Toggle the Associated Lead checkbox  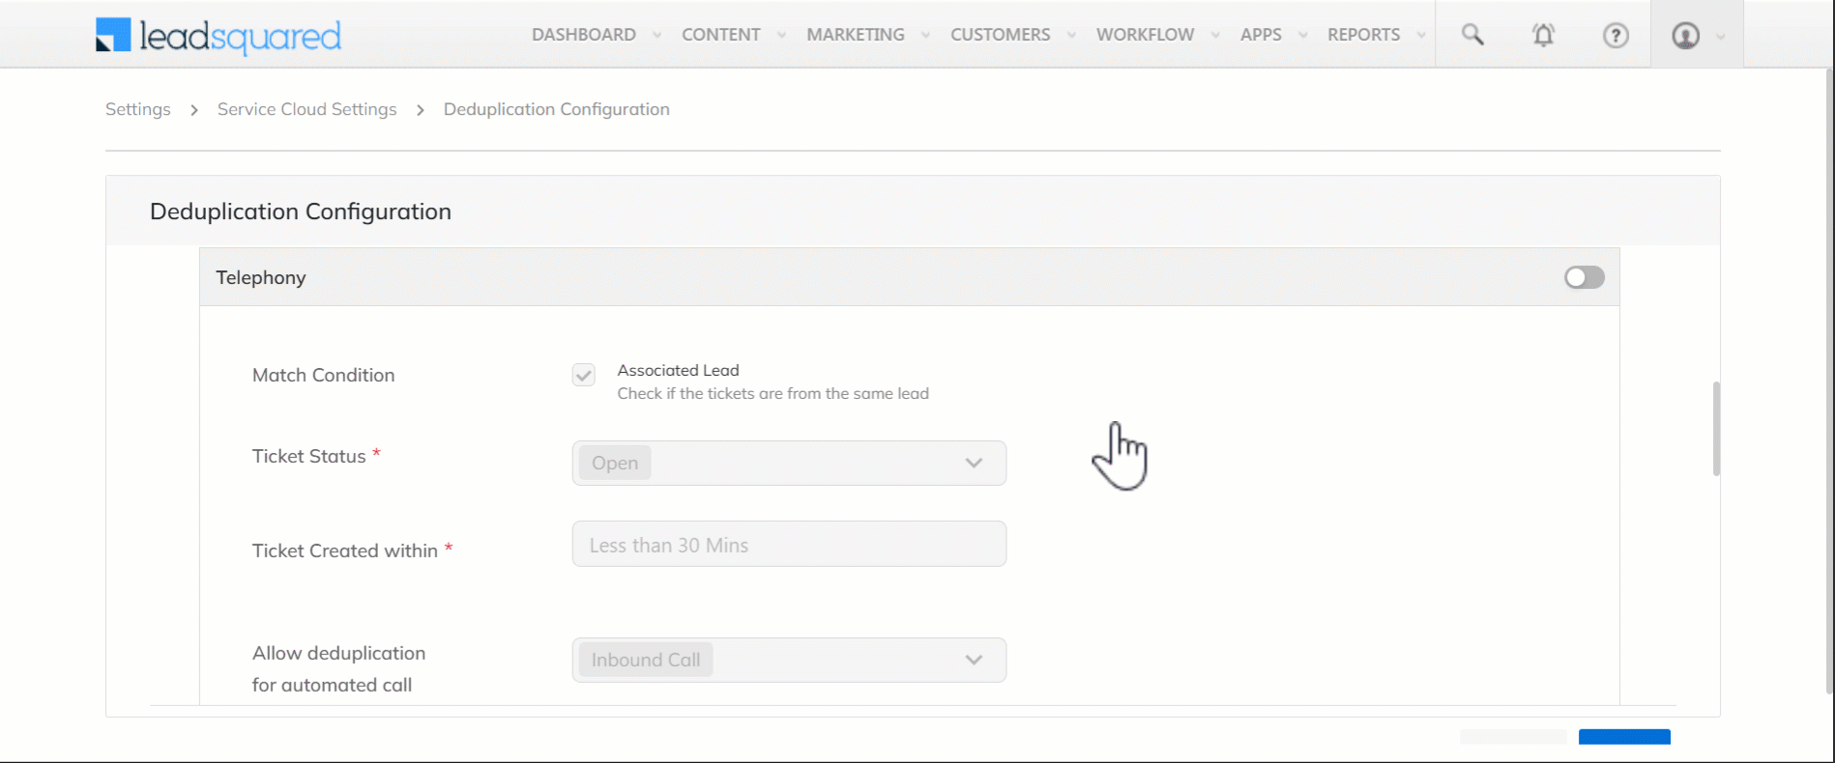583,375
